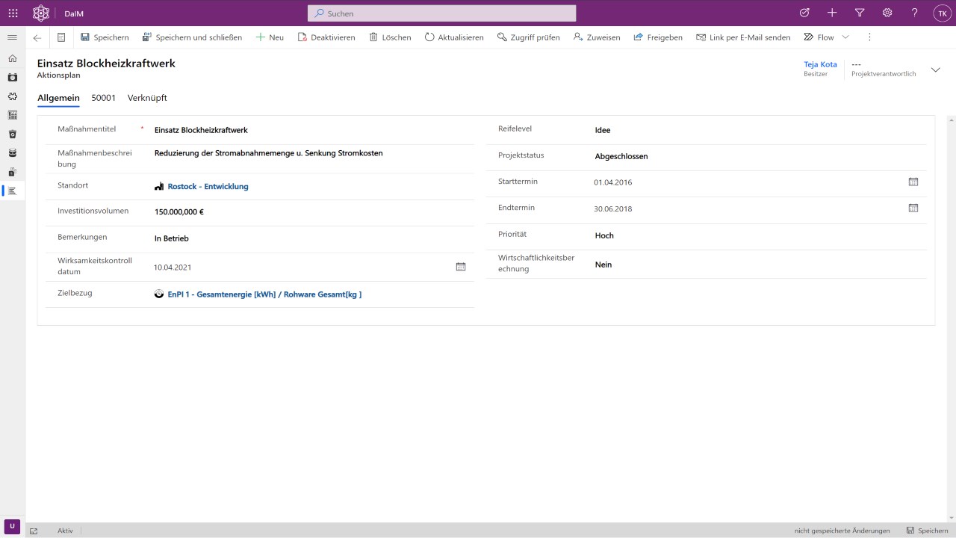Click Speichern in the status bar
Screen dimensions: 956x538
[928, 531]
